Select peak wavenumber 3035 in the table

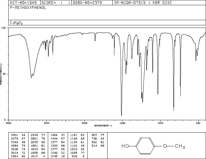(x=14, y=149)
